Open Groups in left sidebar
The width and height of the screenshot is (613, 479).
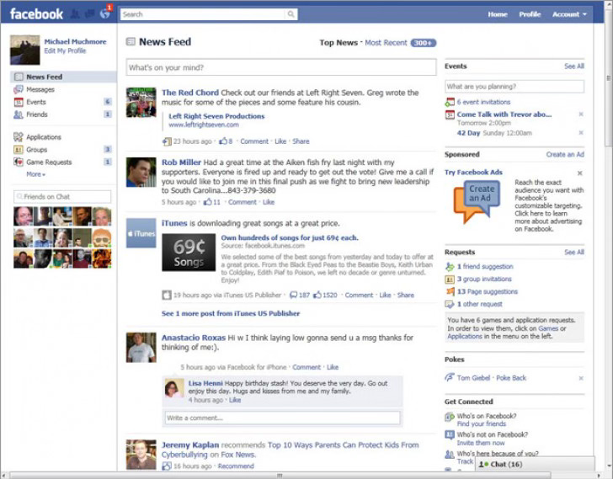(36, 150)
